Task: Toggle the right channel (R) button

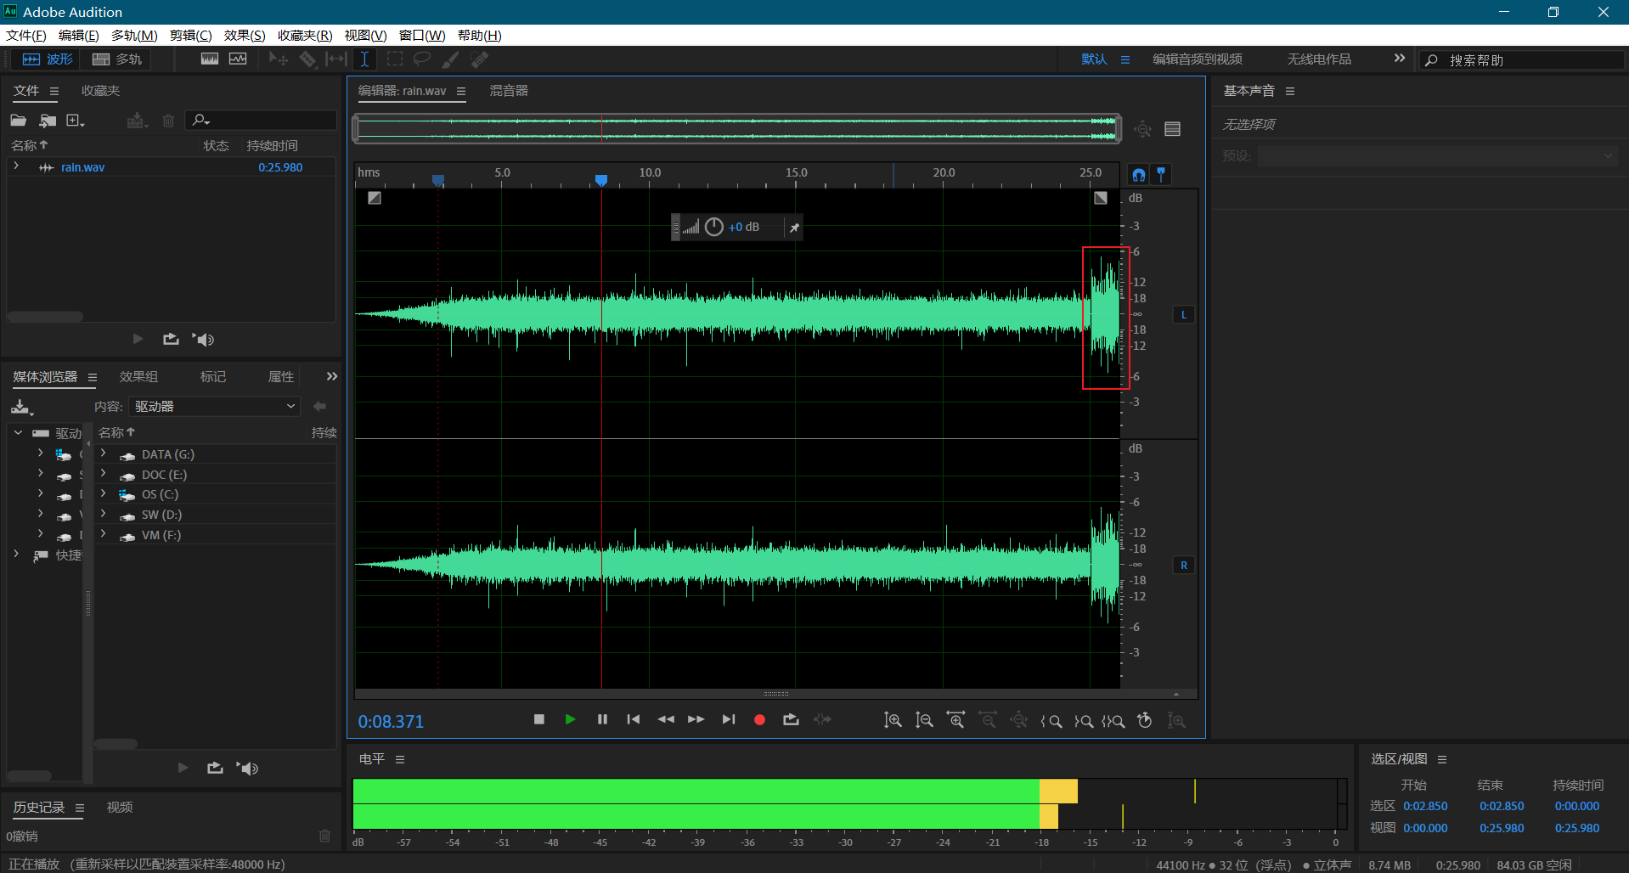Action: pos(1184,566)
